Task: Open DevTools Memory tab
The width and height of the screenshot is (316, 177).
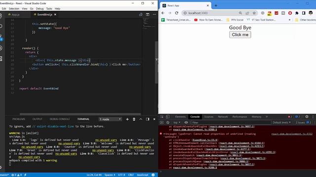Action: pos(256,117)
